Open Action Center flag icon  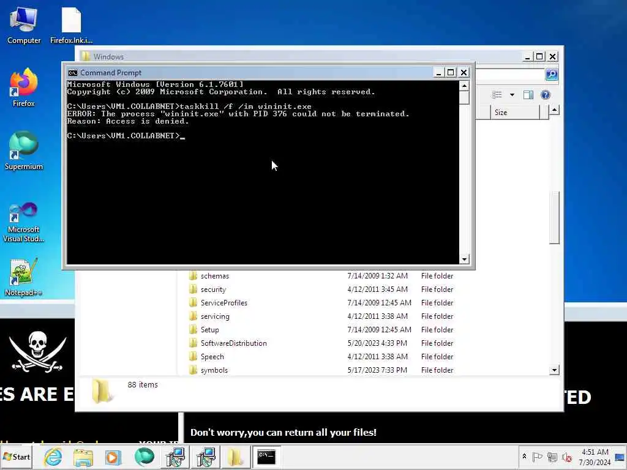click(x=538, y=457)
